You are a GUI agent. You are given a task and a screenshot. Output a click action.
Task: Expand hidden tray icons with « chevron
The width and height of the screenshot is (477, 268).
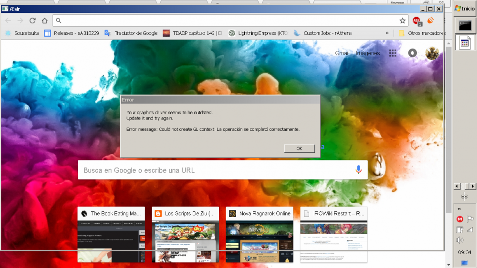459,208
